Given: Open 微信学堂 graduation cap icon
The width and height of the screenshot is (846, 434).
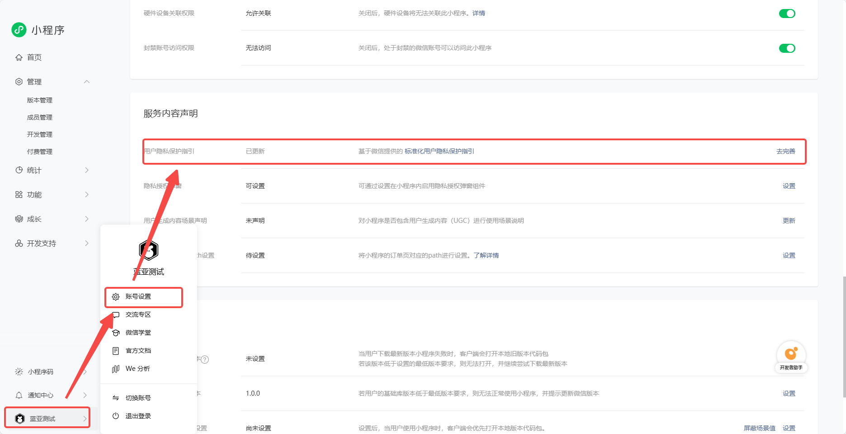Looking at the screenshot, I should coord(116,333).
